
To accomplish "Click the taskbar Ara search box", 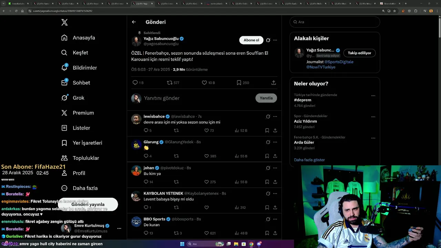I will point(206,244).
